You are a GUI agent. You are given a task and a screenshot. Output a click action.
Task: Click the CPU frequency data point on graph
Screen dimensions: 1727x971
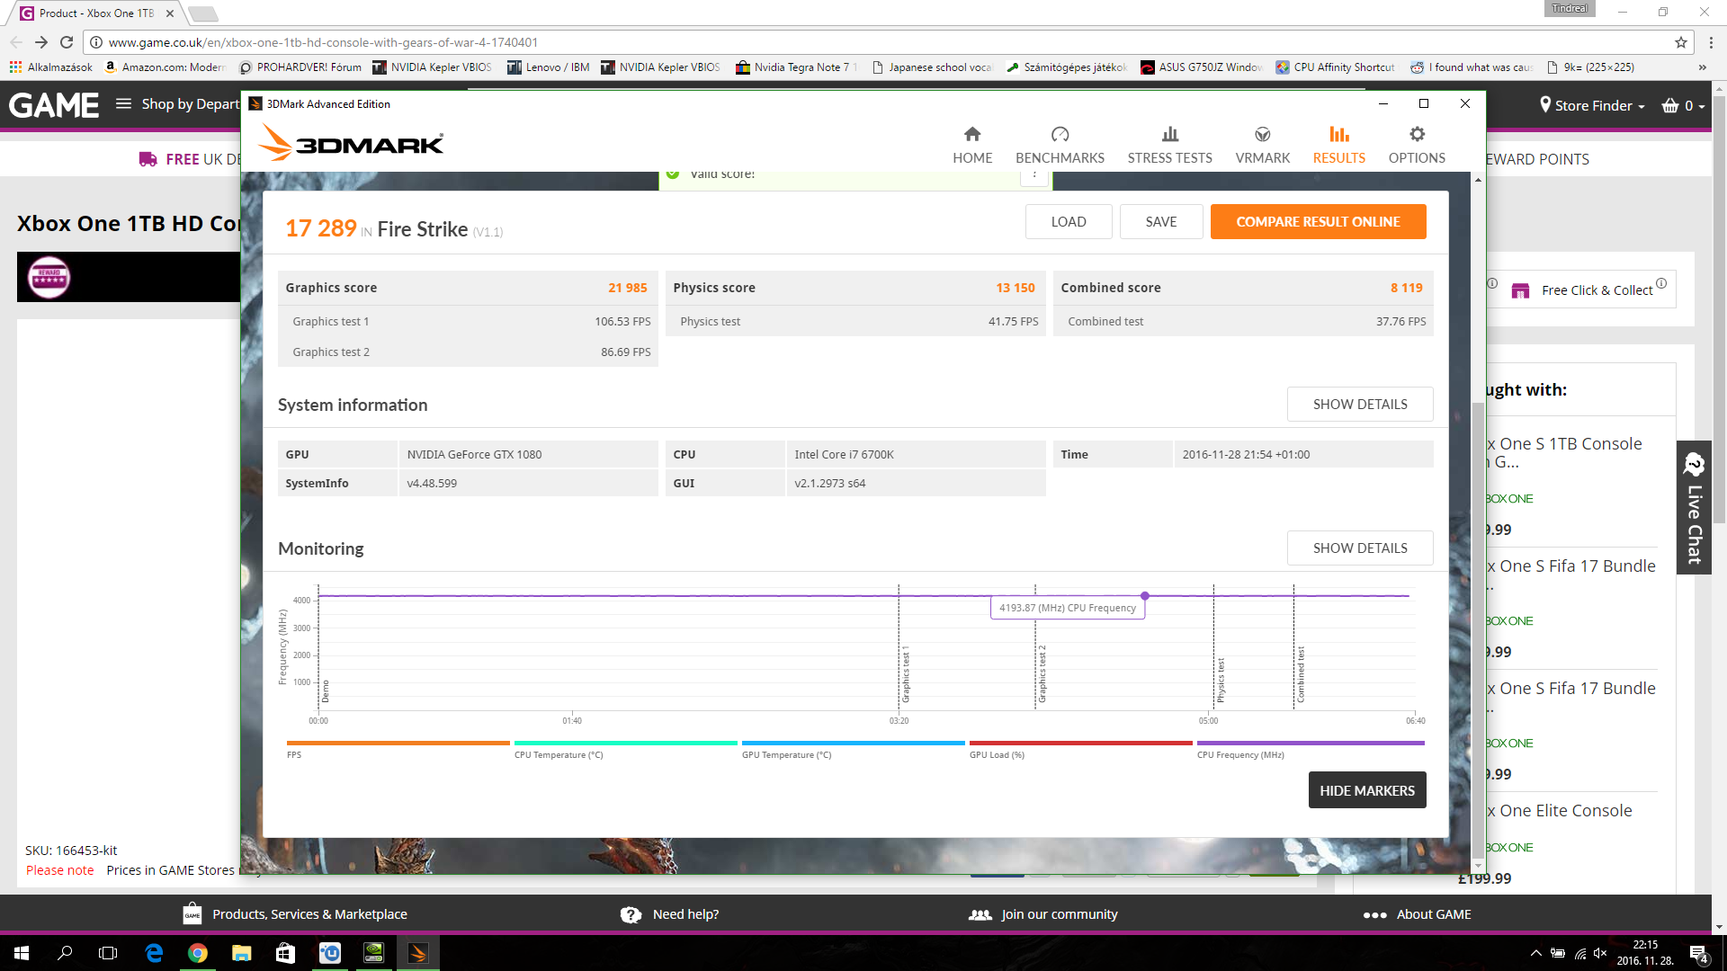(x=1145, y=596)
